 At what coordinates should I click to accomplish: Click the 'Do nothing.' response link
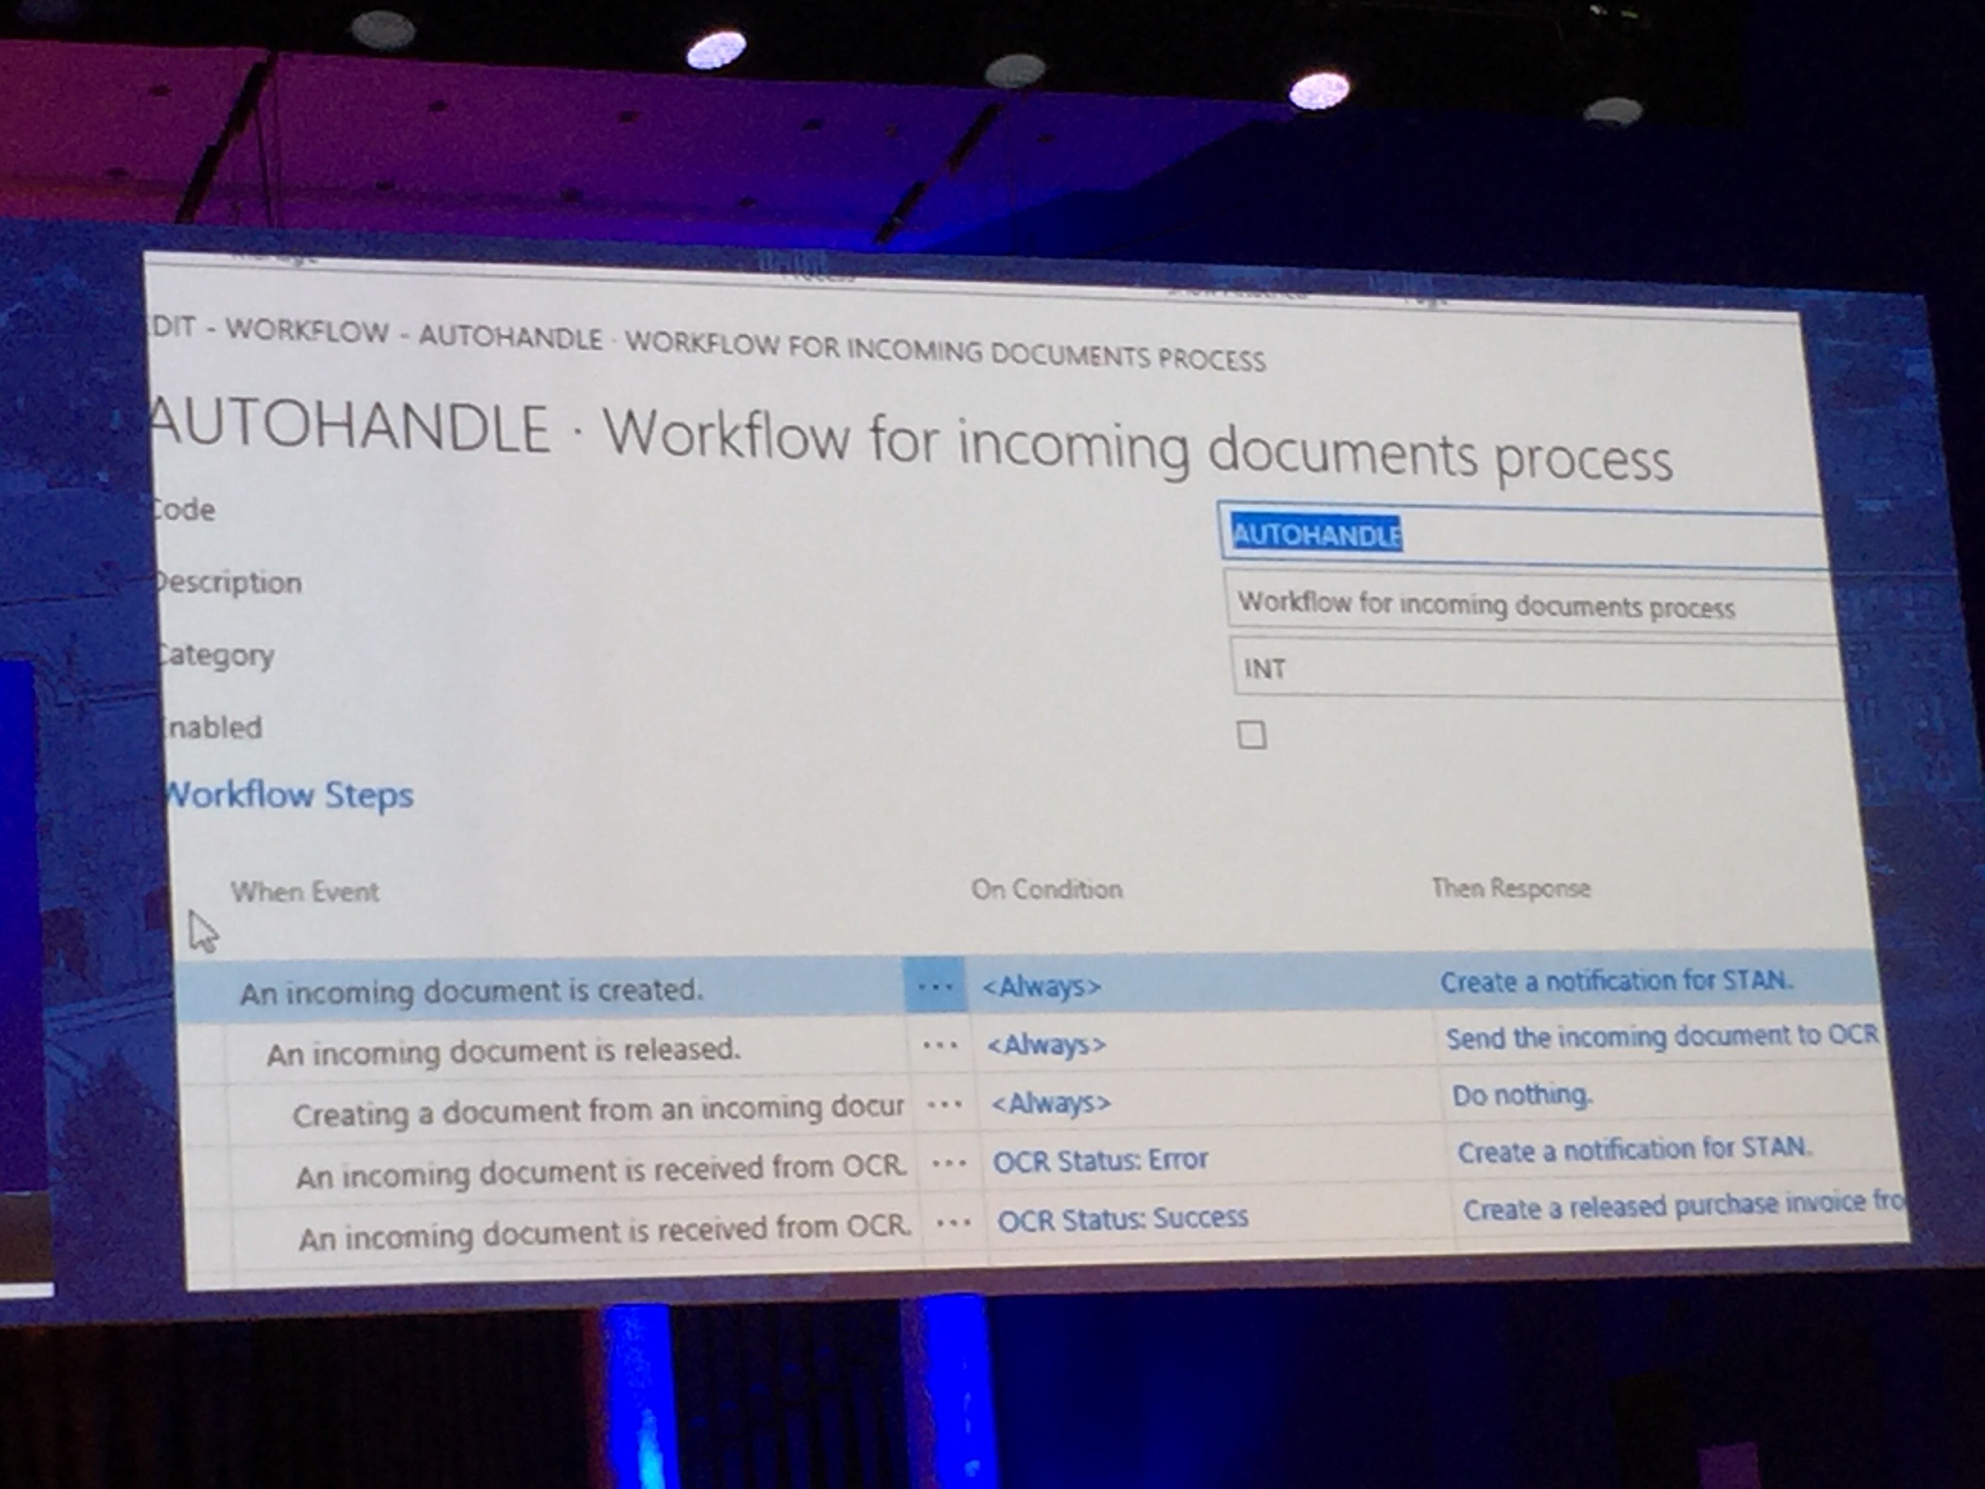pyautogui.click(x=1522, y=1095)
